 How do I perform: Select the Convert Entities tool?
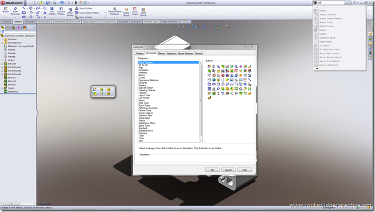(61, 11)
